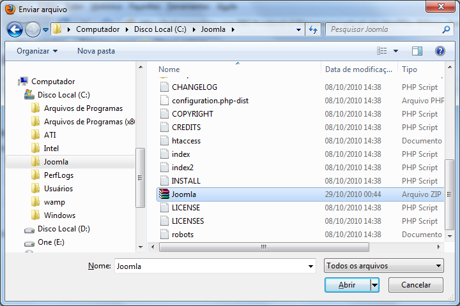The height and width of the screenshot is (306, 460).
Task: Click the horizontal scrollbar of file list
Action: (x=264, y=247)
